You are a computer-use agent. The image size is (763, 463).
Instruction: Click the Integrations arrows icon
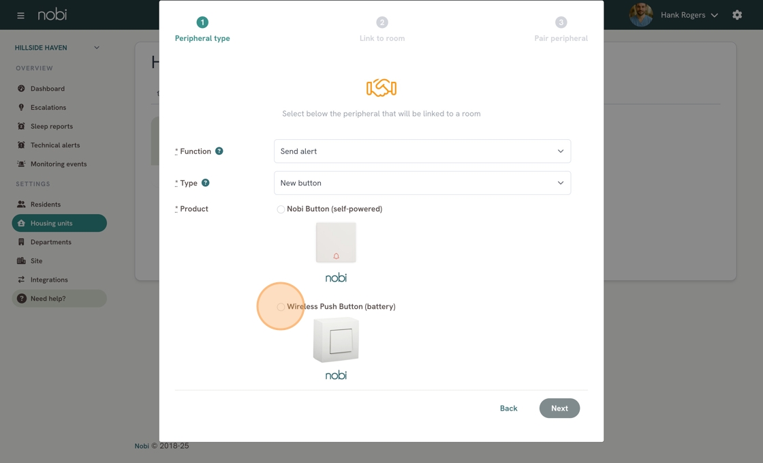click(x=21, y=280)
